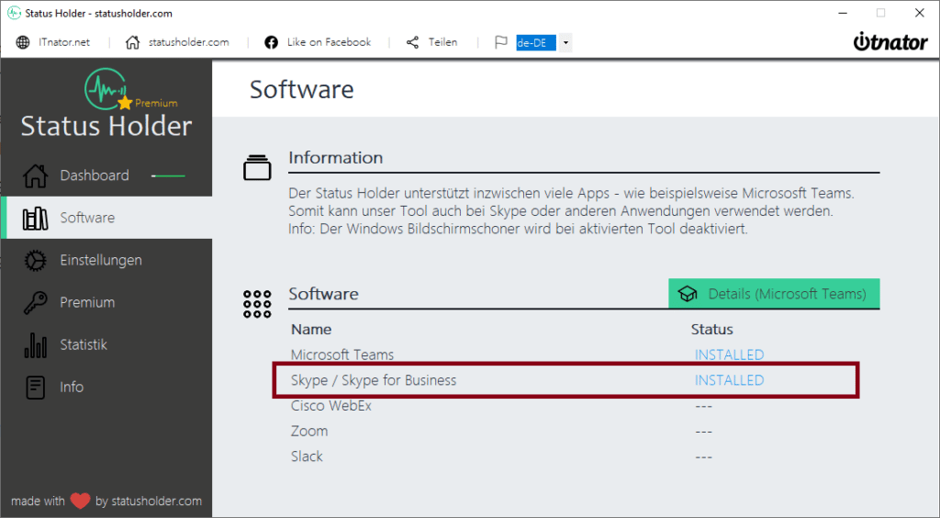Open the de-DE language dropdown arrow
The height and width of the screenshot is (518, 940).
[565, 42]
